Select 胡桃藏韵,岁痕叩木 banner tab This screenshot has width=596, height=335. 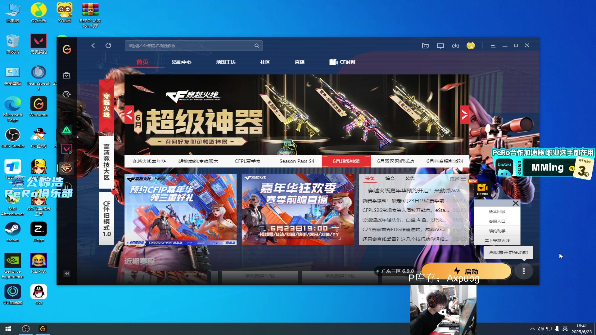(198, 161)
